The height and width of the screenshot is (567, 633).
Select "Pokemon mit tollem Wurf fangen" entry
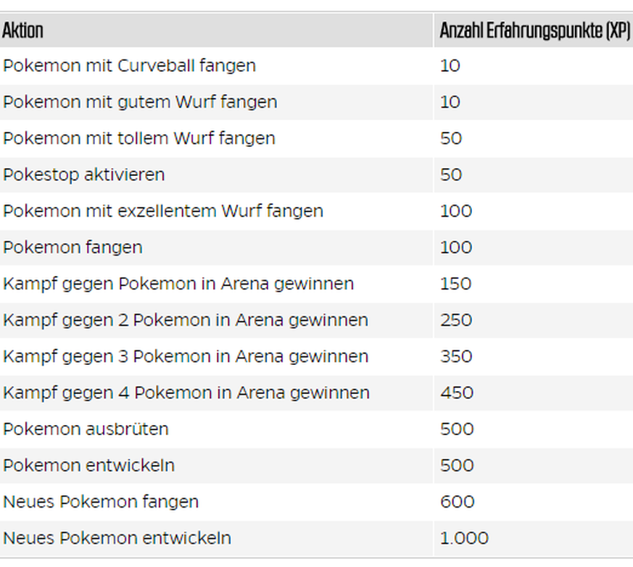(139, 138)
